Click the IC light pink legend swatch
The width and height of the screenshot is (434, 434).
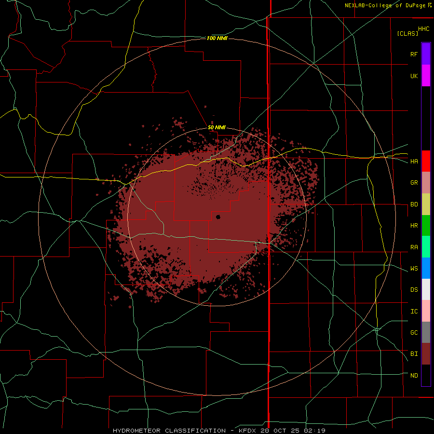click(x=426, y=311)
